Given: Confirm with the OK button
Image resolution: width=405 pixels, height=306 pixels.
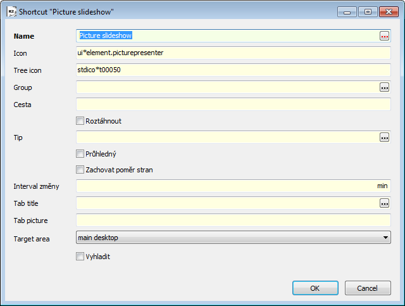Looking at the screenshot, I should [315, 288].
